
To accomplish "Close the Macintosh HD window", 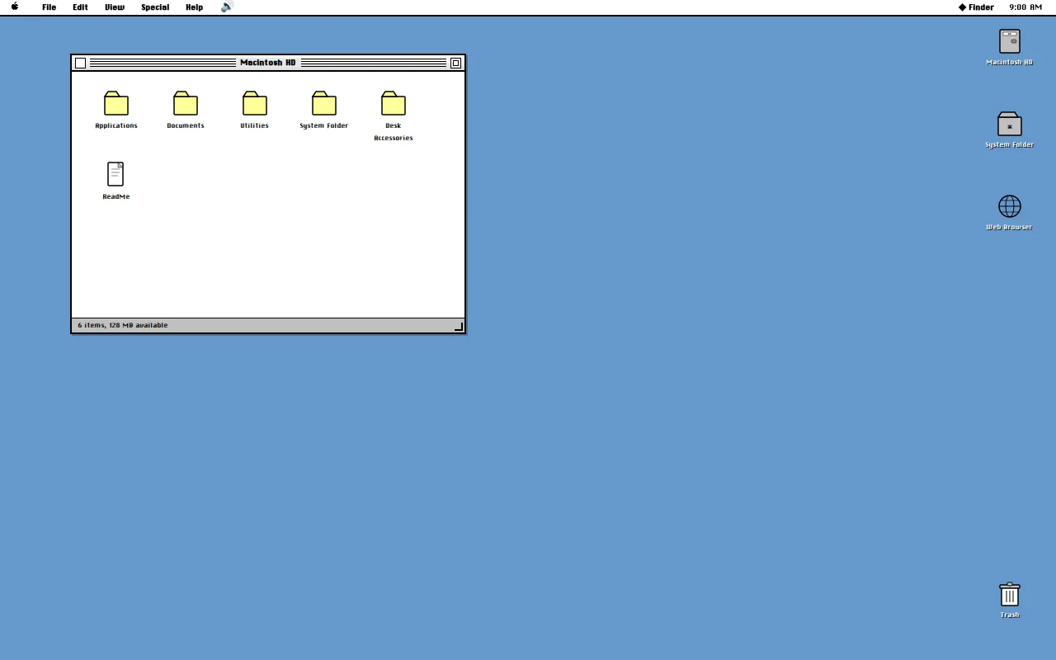I will (x=80, y=63).
